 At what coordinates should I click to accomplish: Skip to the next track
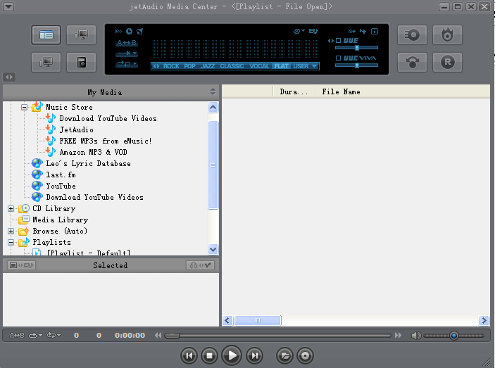tap(256, 356)
